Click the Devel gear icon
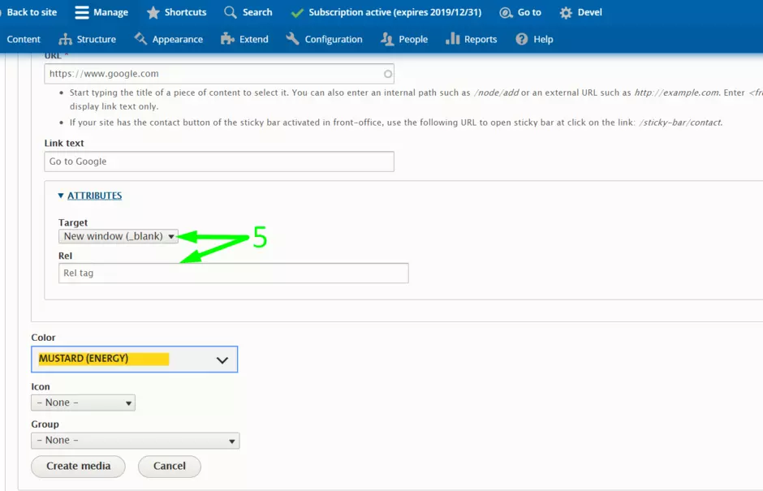This screenshot has height=491, width=763. point(566,12)
